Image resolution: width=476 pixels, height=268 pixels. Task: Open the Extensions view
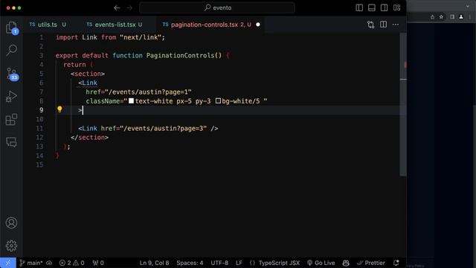12,119
